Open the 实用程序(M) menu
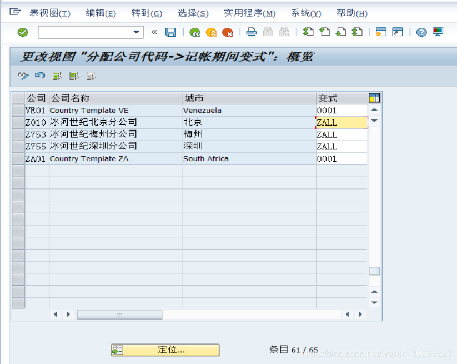Viewport: 457px width, 364px height. [250, 13]
